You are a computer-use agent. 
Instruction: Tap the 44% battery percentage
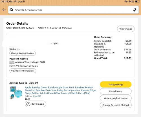tap(131, 1)
